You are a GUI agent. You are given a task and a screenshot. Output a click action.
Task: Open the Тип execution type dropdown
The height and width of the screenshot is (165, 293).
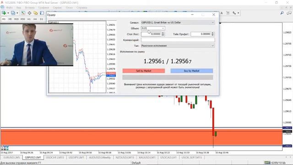click(x=178, y=46)
